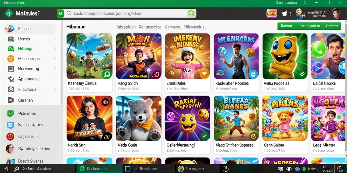Click brown badge on Maod Stinban Soporec card
The height and width of the screenshot is (173, 347).
click(253, 137)
